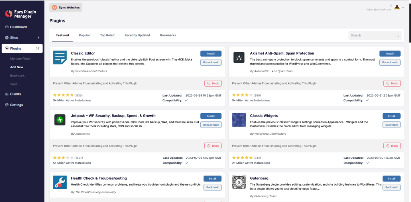Click the Sync Websites button
The width and height of the screenshot is (411, 202).
tap(66, 8)
